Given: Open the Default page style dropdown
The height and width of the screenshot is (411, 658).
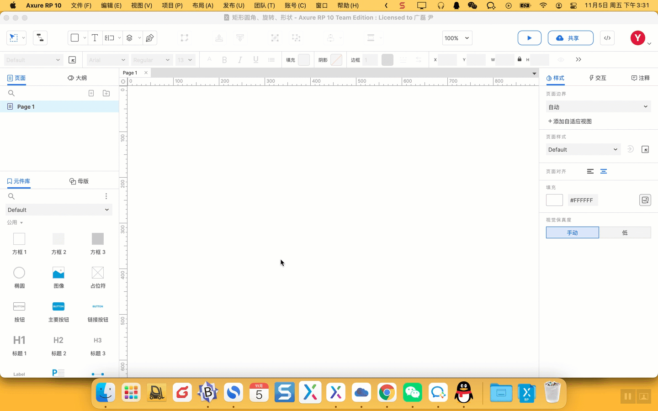Looking at the screenshot, I should (583, 150).
